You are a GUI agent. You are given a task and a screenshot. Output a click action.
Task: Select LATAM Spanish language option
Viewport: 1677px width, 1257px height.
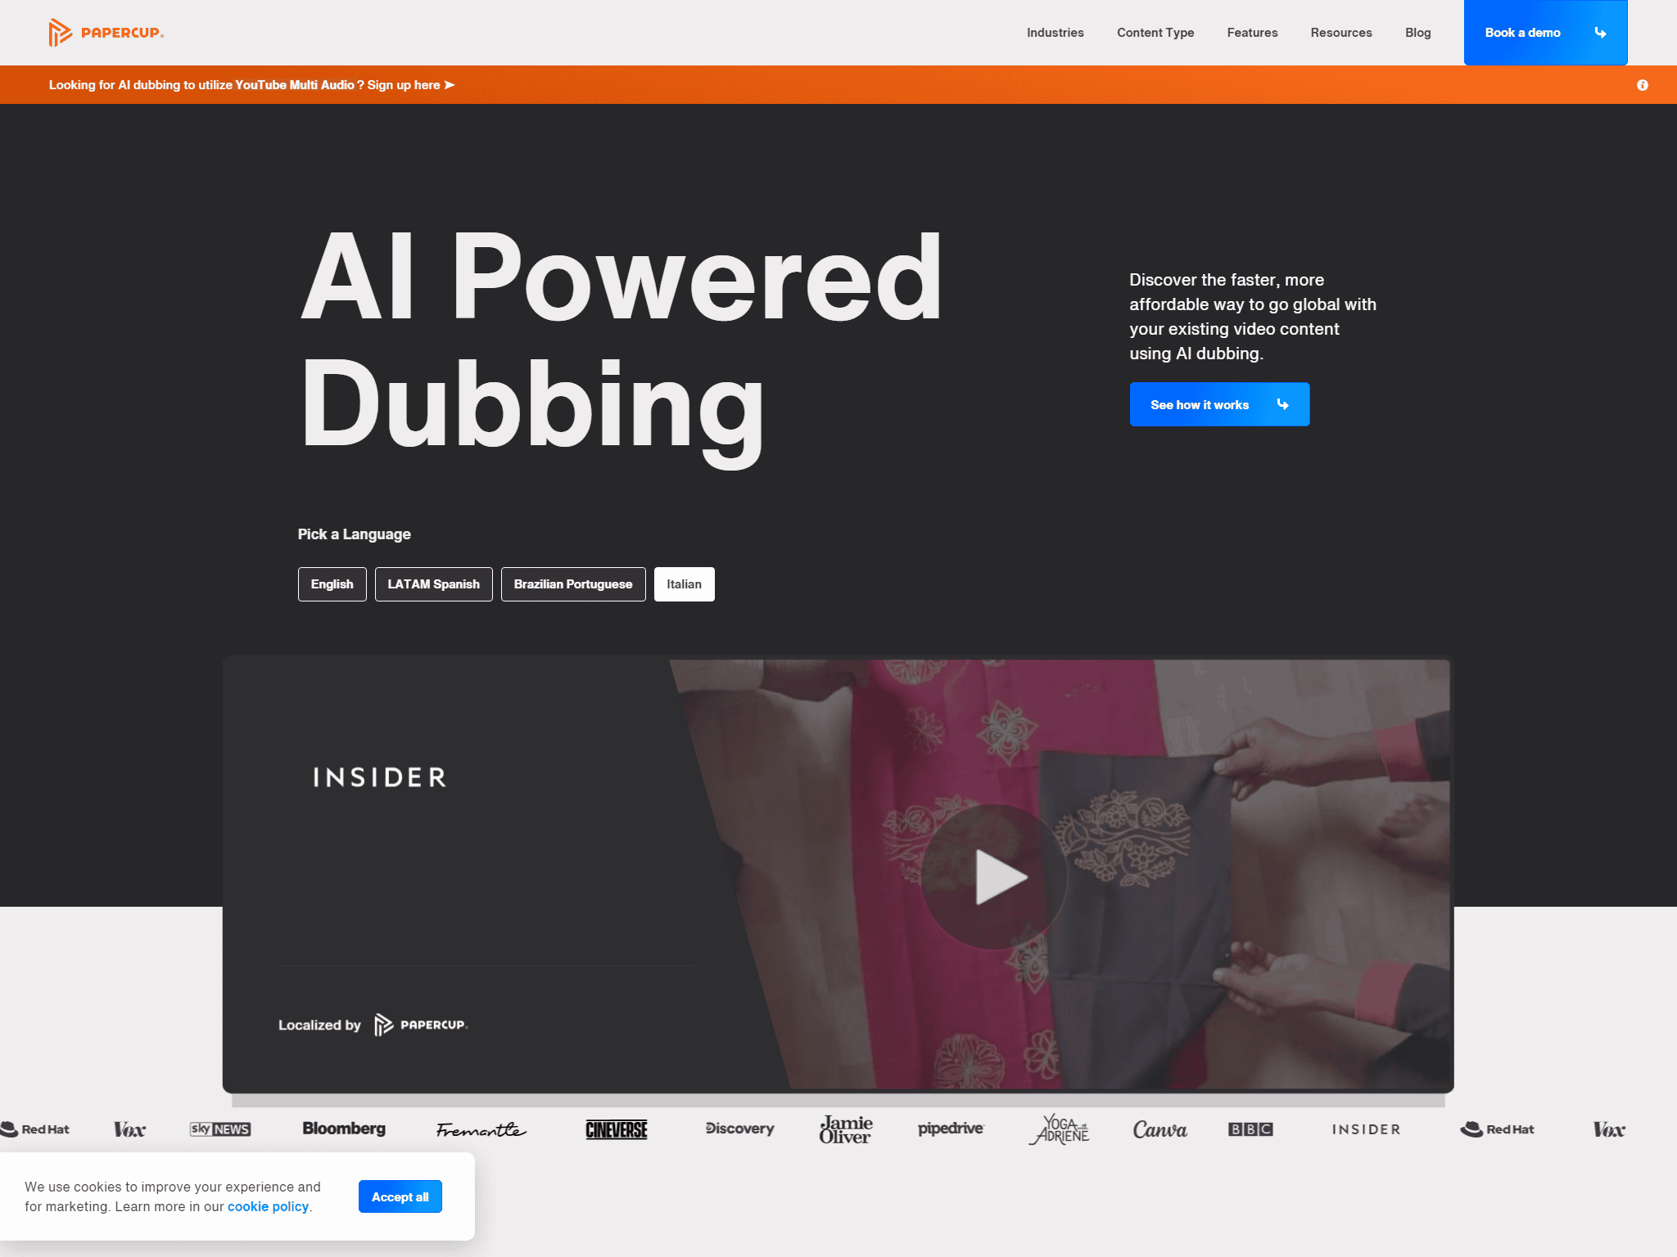click(x=433, y=584)
